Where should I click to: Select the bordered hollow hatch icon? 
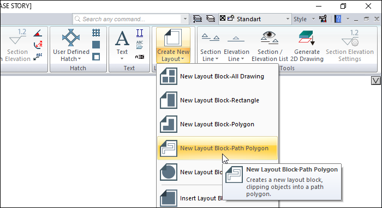96,57
